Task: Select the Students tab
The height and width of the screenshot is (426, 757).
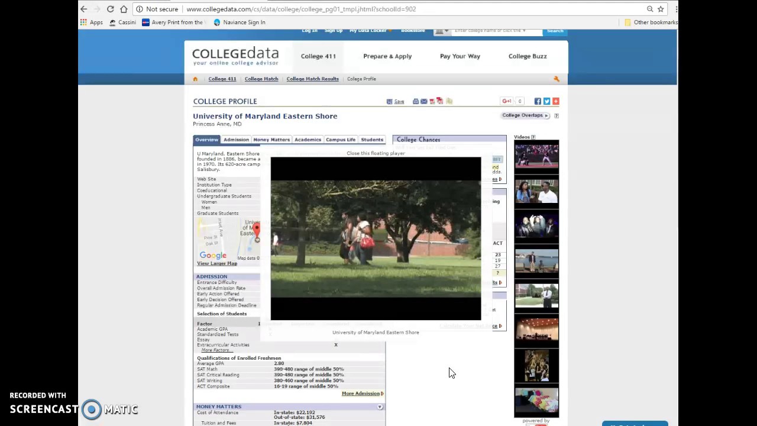Action: tap(372, 140)
